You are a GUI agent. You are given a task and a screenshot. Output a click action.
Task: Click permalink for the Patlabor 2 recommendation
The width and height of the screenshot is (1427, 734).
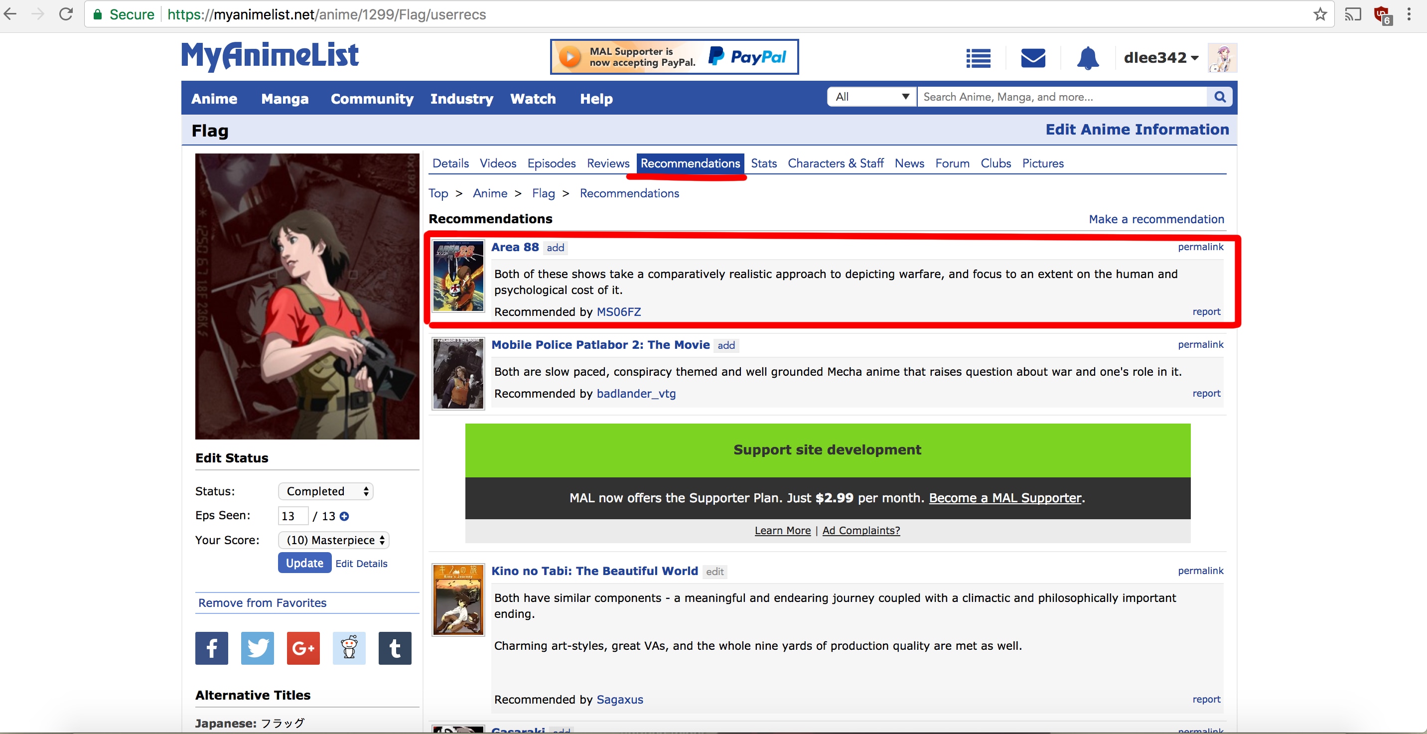coord(1200,344)
